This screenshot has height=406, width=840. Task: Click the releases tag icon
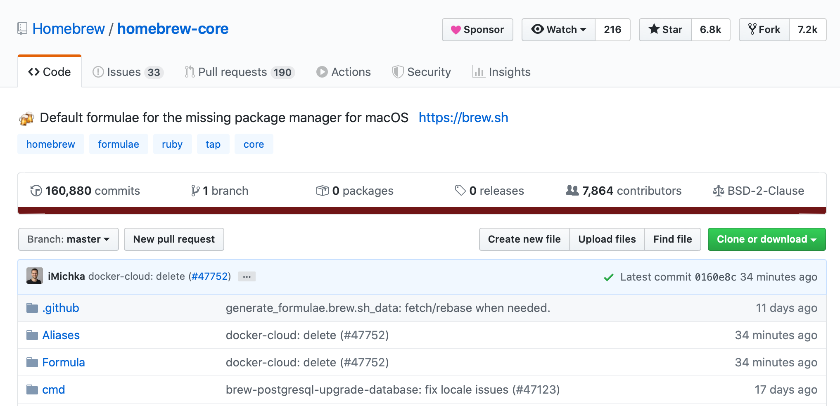[460, 190]
